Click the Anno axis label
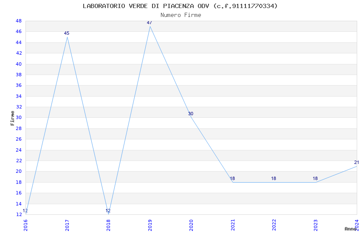 pyautogui.click(x=350, y=229)
